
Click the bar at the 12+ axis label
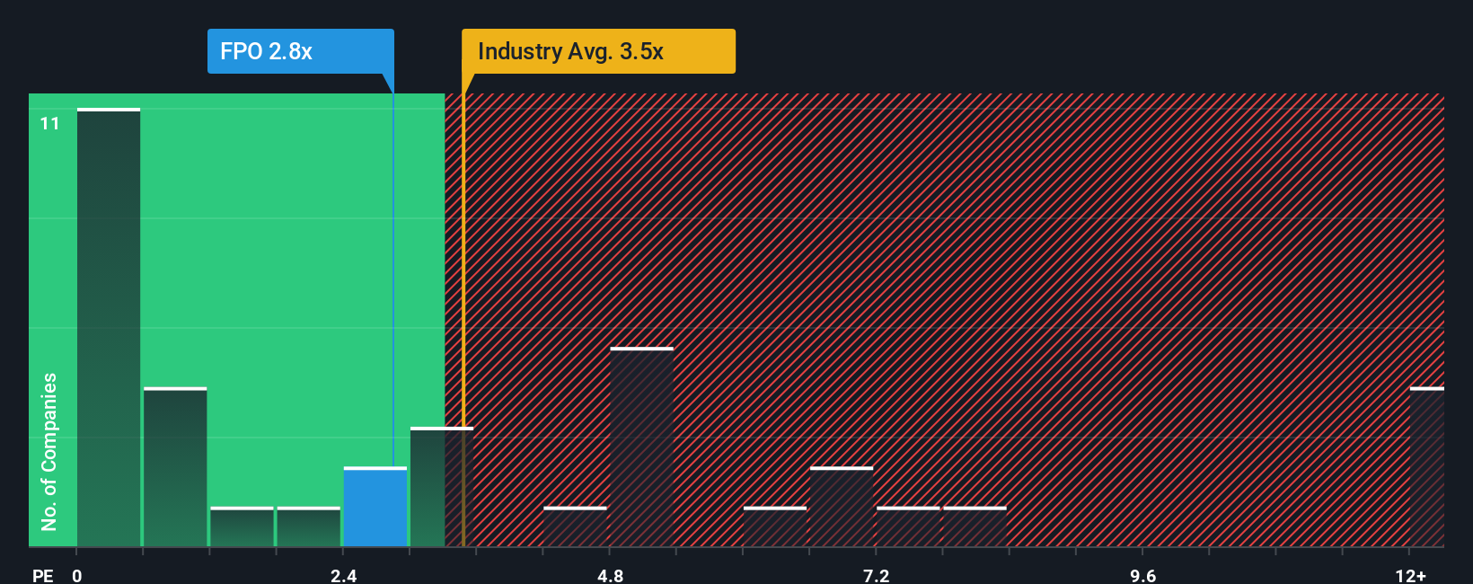[x=1426, y=467]
